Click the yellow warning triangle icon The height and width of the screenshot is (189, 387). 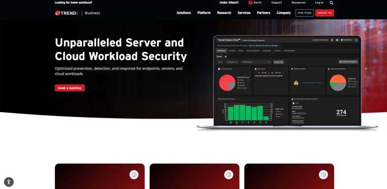[296, 83]
